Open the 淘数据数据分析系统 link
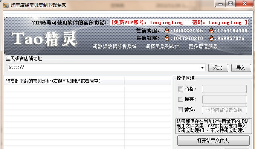255x149 pixels. [115, 47]
